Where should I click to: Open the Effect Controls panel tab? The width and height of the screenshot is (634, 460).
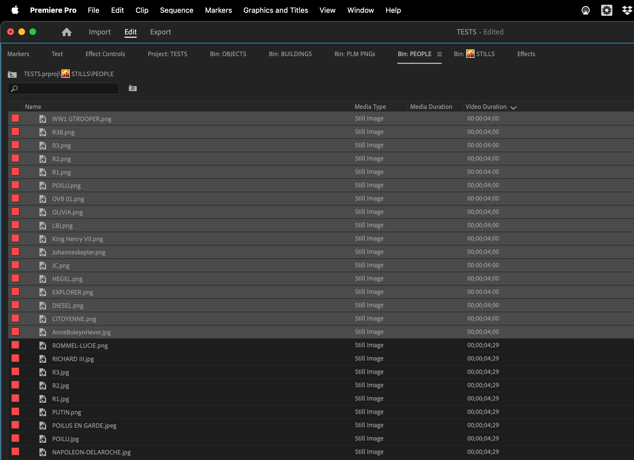tap(105, 54)
